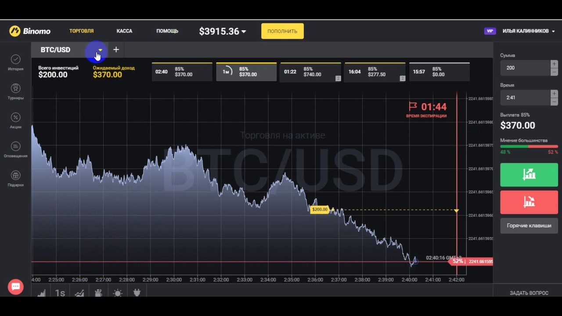Select the 01:22 $740.00 trade card

click(310, 72)
